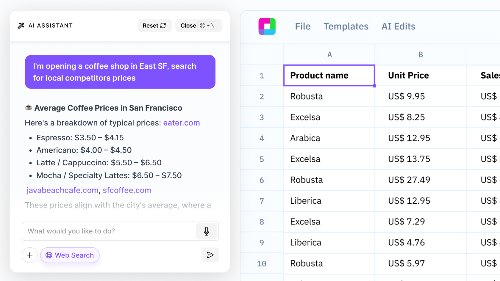Open the sfcoffee.com citation

point(127,190)
